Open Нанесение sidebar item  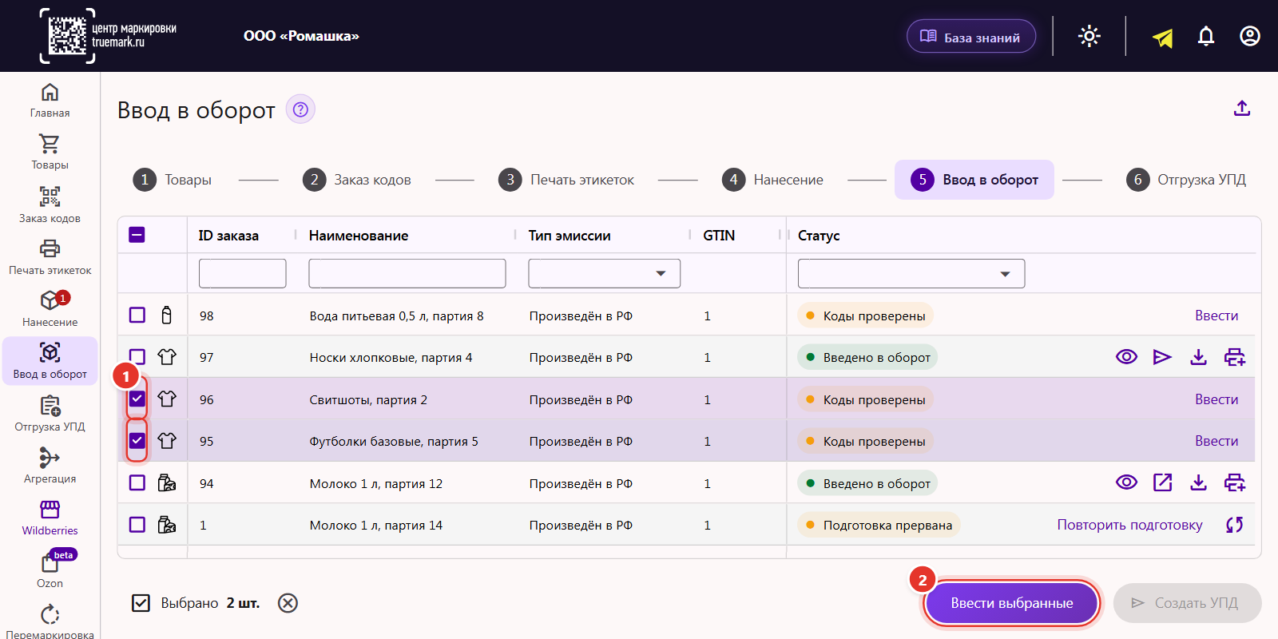pyautogui.click(x=50, y=310)
